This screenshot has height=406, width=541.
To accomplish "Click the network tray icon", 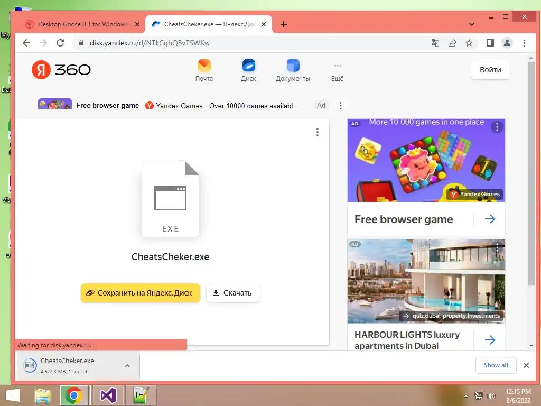I will pos(479,395).
